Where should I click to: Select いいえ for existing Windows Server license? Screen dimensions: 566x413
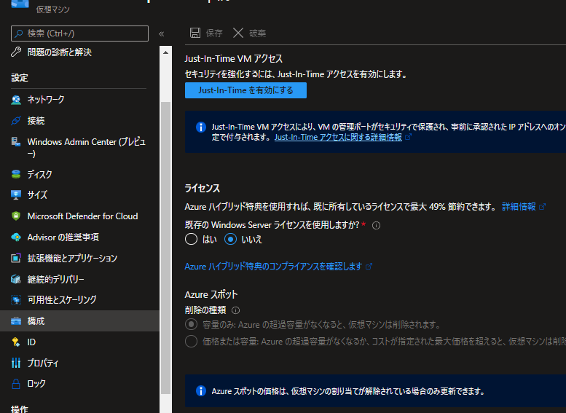[x=231, y=240]
